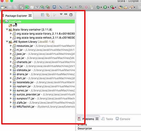Screen dimensions: 141x131
Task: Minimize the Package Explorer view
Action: [x=66, y=14]
